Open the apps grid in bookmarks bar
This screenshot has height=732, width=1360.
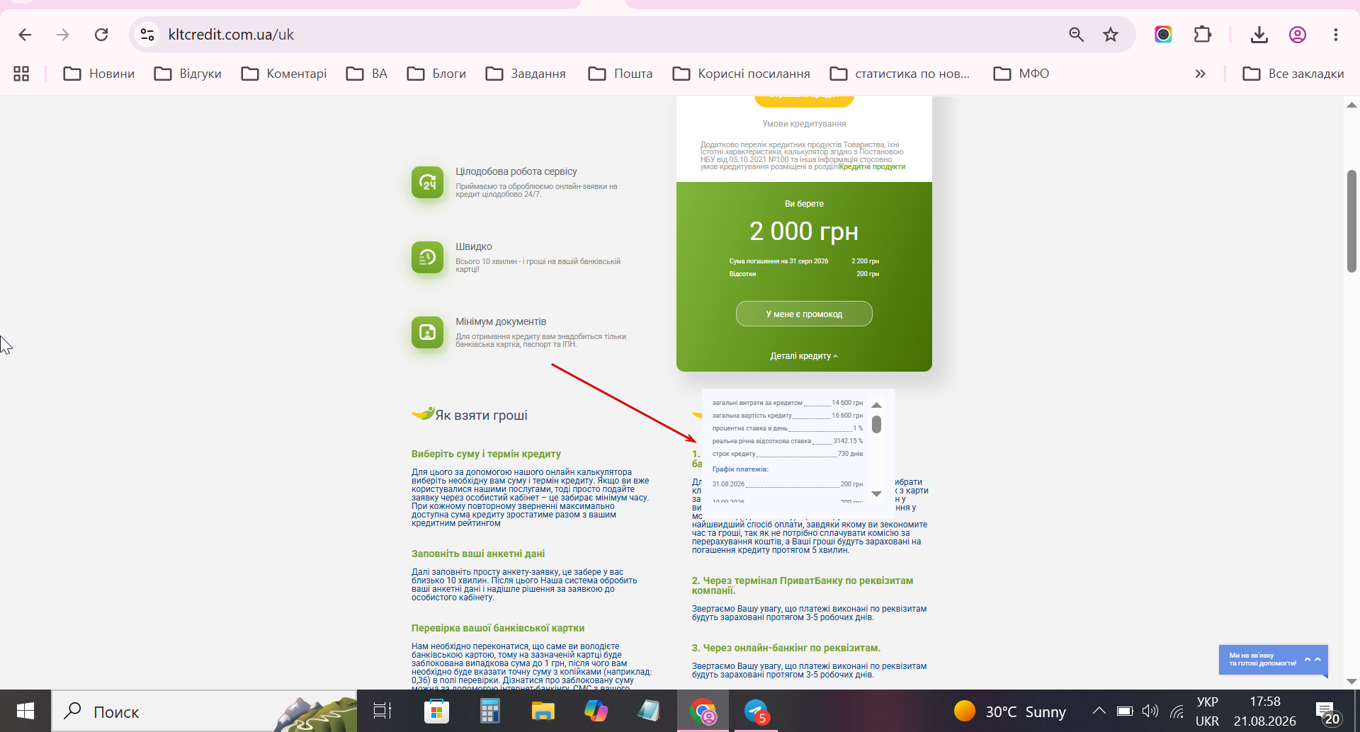point(21,74)
